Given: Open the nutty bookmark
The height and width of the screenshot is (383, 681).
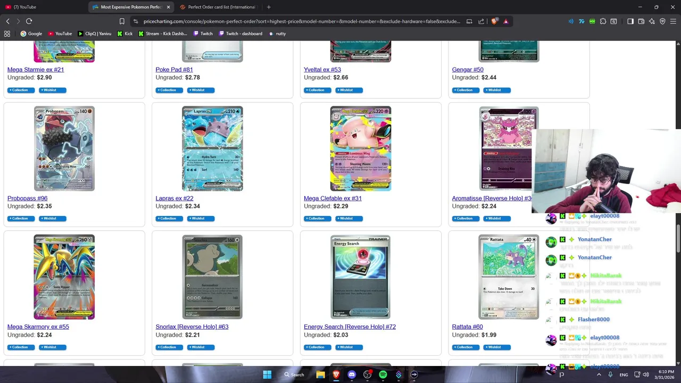Looking at the screenshot, I should [x=277, y=34].
